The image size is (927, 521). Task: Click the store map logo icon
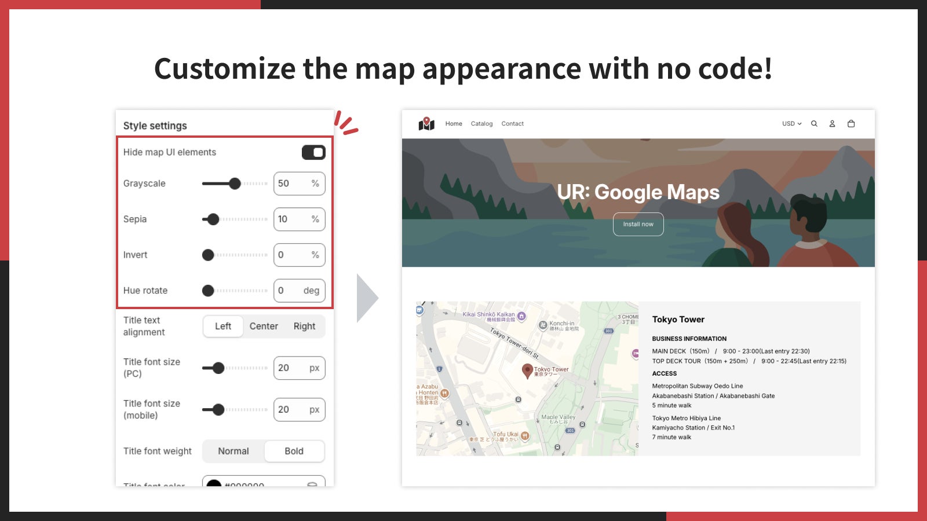pyautogui.click(x=426, y=123)
